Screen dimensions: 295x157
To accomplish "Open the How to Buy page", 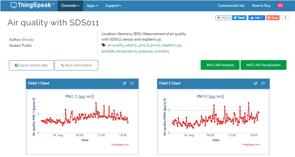I will pyautogui.click(x=261, y=6).
